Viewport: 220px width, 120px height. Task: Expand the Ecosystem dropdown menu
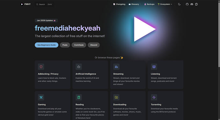click(165, 4)
